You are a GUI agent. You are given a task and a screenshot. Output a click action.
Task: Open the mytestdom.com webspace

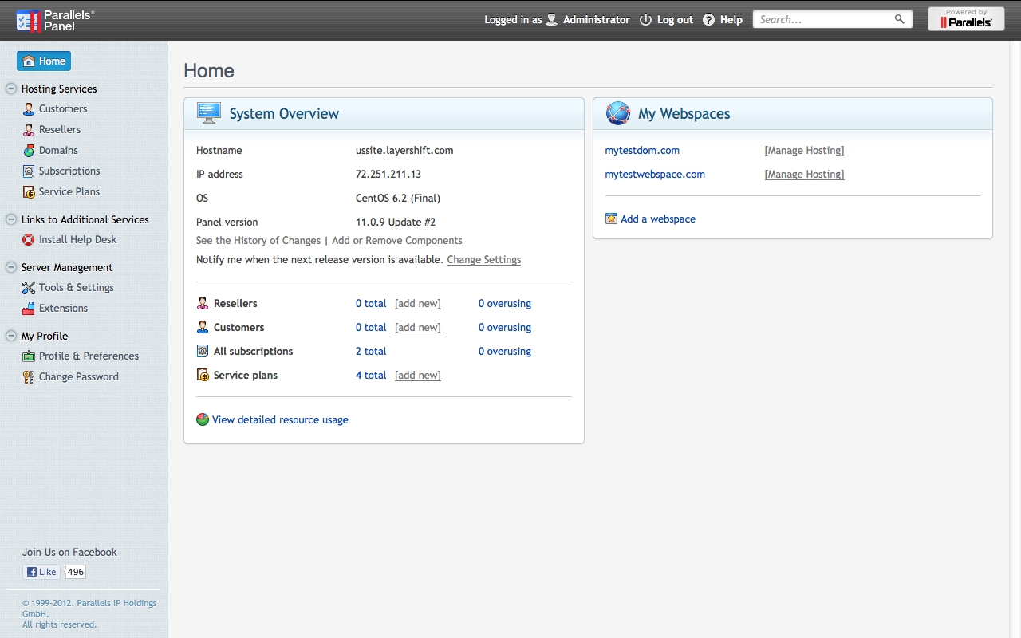(x=642, y=151)
